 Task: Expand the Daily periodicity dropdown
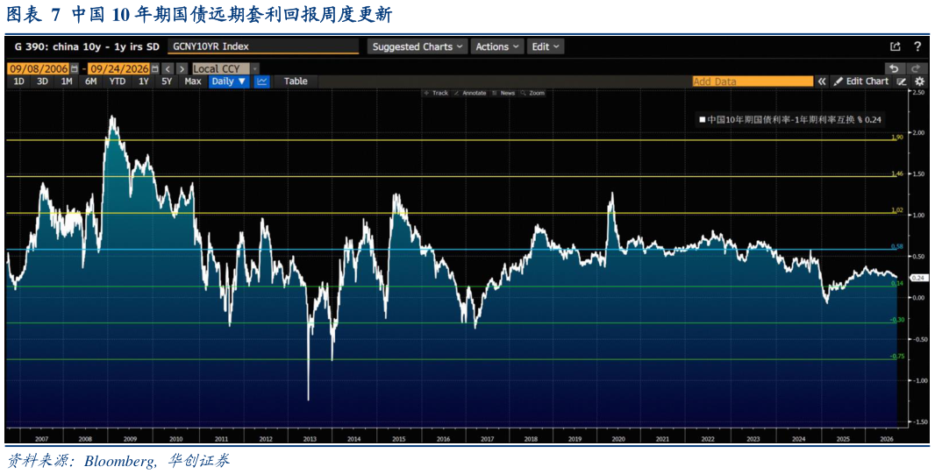[x=229, y=81]
